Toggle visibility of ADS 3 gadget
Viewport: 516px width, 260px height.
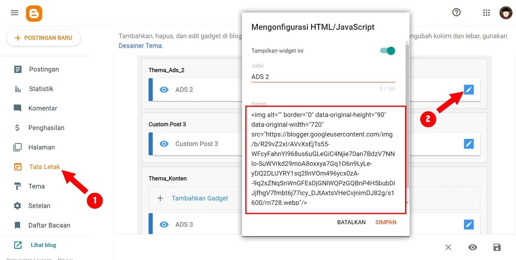pos(164,225)
